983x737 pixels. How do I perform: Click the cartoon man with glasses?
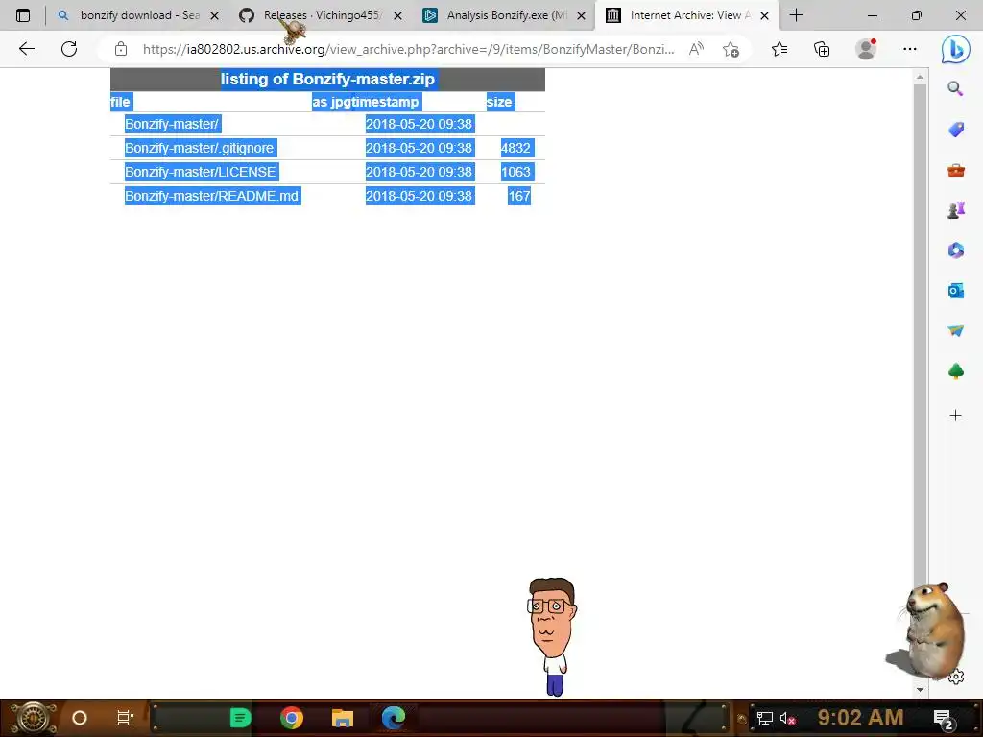(552, 636)
